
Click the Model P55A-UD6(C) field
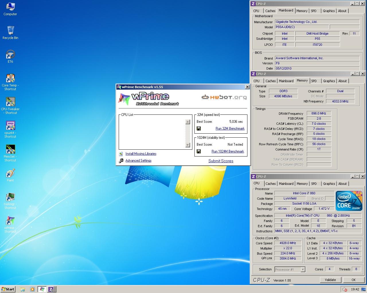(x=302, y=27)
